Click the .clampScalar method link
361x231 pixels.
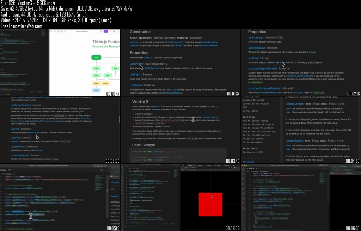click(x=294, y=141)
